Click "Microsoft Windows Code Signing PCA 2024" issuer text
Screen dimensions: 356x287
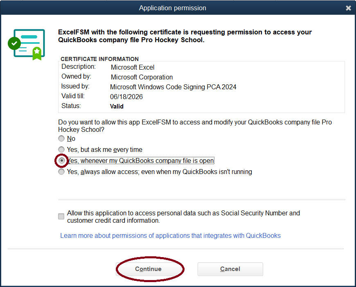click(173, 87)
